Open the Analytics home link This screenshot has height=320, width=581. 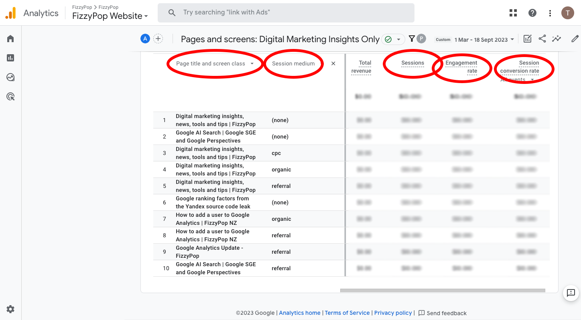click(x=300, y=313)
